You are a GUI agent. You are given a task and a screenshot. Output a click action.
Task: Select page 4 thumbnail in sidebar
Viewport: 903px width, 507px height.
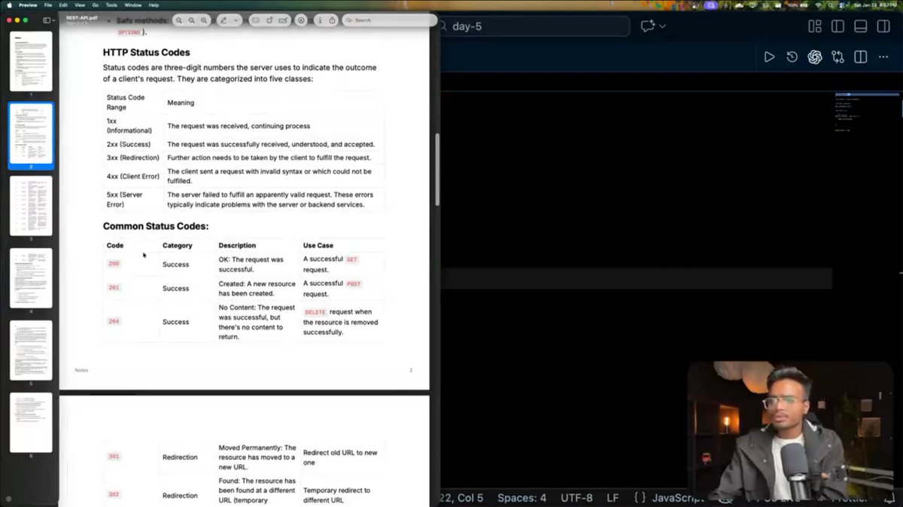31,278
